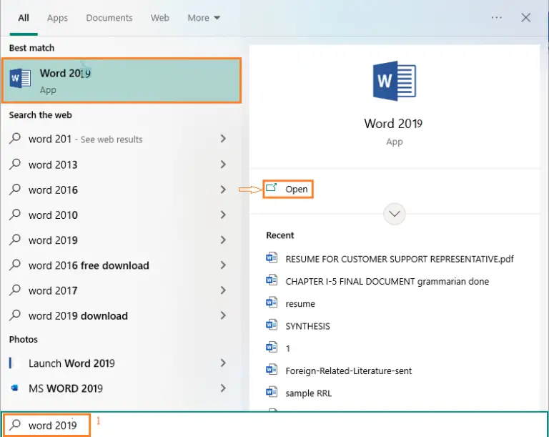Click the photo icon beside MS WORD 2019
The image size is (549, 437).
[15, 388]
